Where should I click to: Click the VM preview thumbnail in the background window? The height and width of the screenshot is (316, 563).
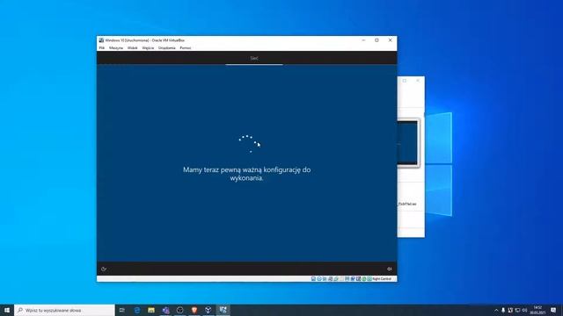[408, 143]
